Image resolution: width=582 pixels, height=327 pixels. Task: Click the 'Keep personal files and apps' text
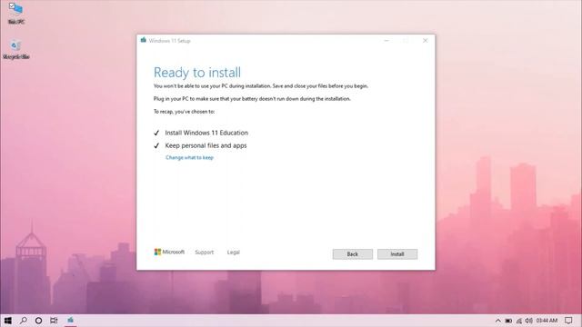(206, 145)
